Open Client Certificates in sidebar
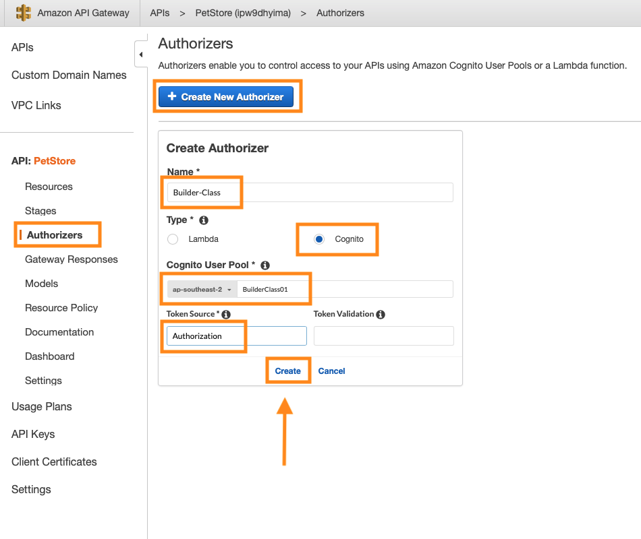The width and height of the screenshot is (641, 539). click(55, 462)
